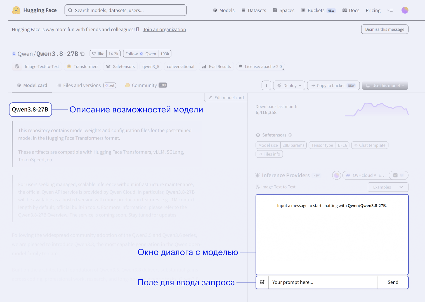Open the Use this model dropdown

pyautogui.click(x=385, y=86)
